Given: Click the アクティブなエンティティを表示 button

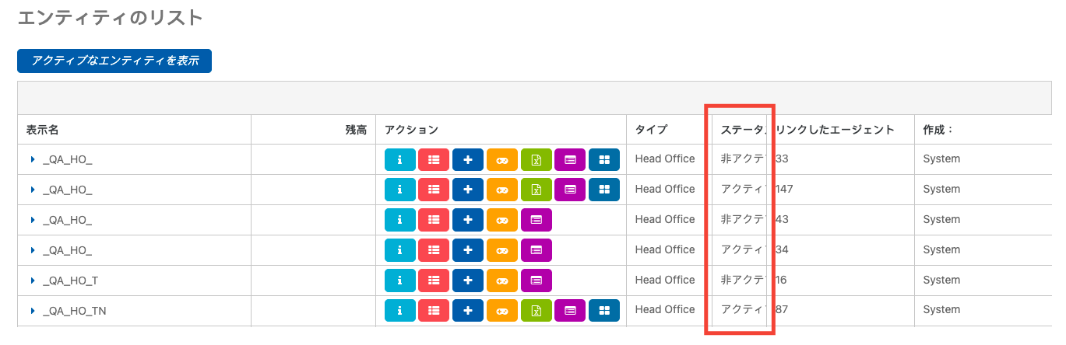Looking at the screenshot, I should click(114, 61).
